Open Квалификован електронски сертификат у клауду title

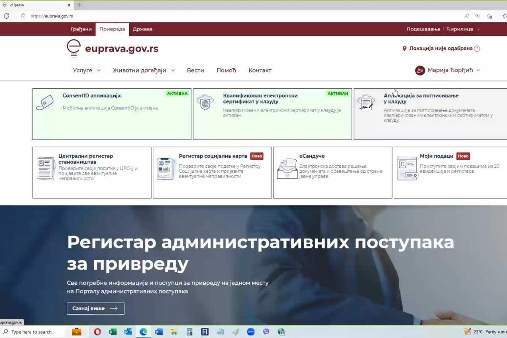click(x=260, y=98)
